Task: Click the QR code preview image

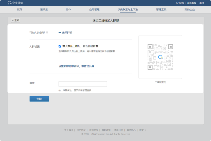Action: pos(160,57)
